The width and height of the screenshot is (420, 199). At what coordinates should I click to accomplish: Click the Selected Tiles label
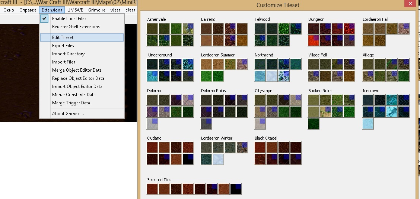coord(159,180)
